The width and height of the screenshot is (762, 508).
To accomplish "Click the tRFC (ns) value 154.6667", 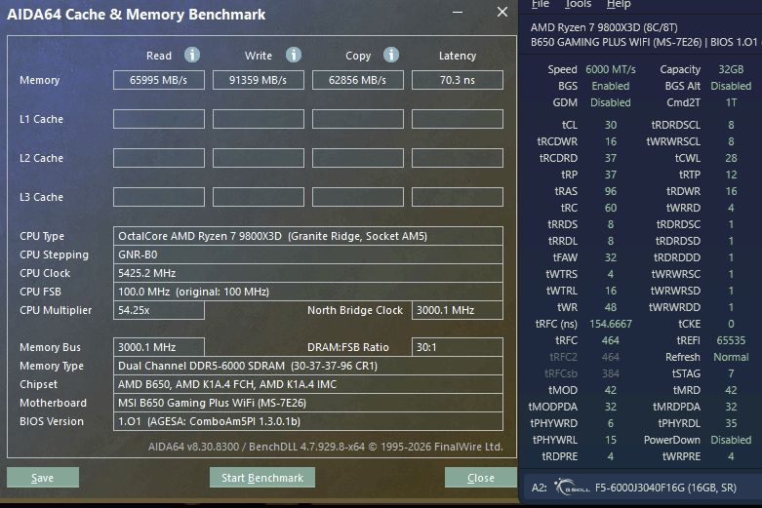I will pyautogui.click(x=611, y=324).
